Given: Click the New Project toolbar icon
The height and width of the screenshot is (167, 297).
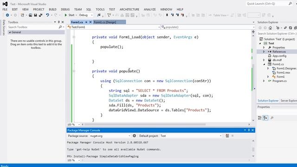Looking at the screenshot, I should 23,15.
